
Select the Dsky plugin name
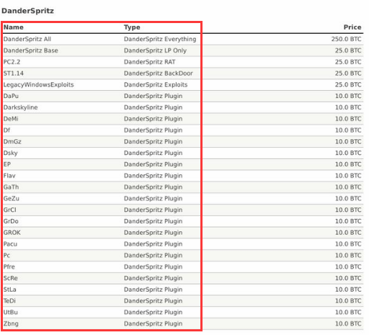coord(10,153)
